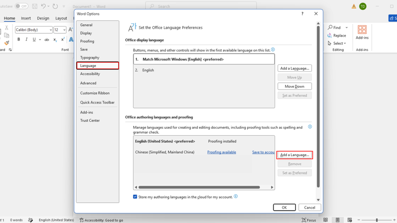
Task: Open the Home ribbon tab
Action: (x=9, y=18)
